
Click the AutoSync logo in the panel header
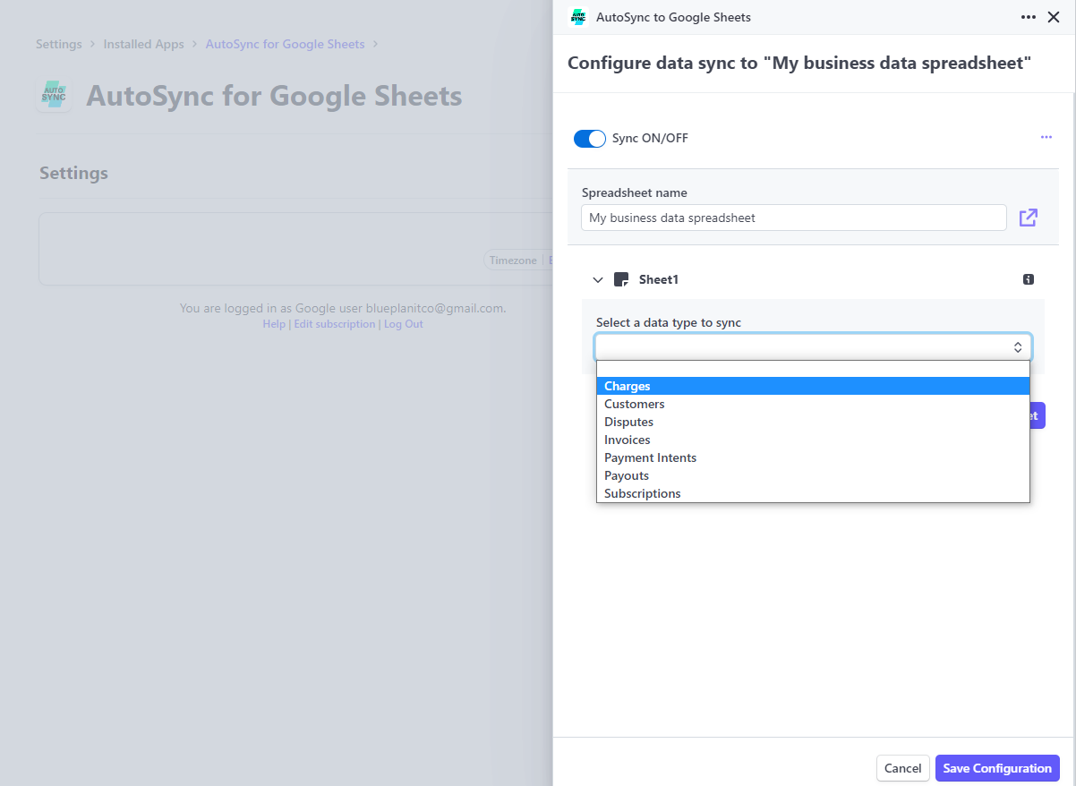tap(577, 17)
